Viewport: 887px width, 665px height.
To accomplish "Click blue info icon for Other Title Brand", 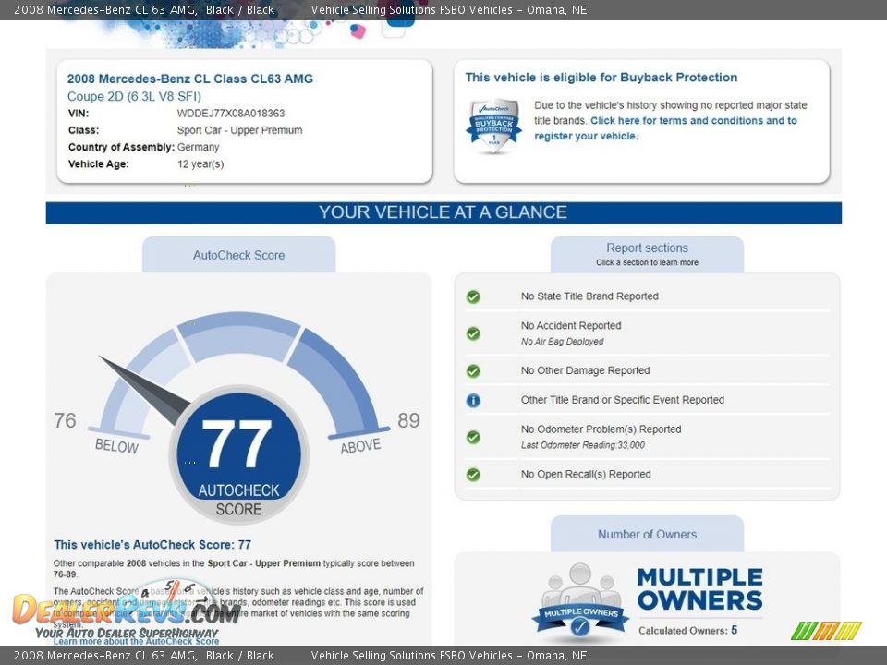I will pos(473,400).
